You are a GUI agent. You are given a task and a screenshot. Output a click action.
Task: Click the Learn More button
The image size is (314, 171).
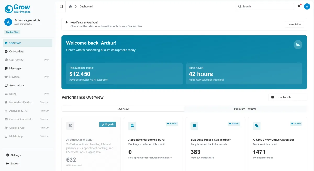click(x=294, y=25)
